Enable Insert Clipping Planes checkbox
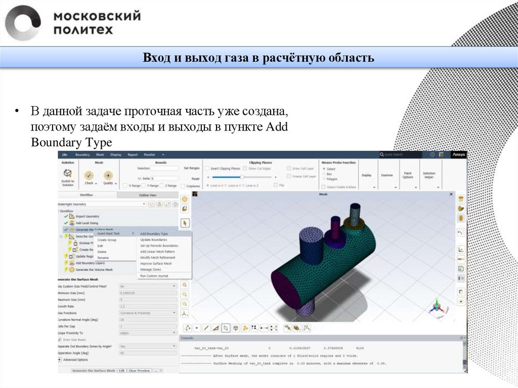518x388 pixels. [207, 168]
